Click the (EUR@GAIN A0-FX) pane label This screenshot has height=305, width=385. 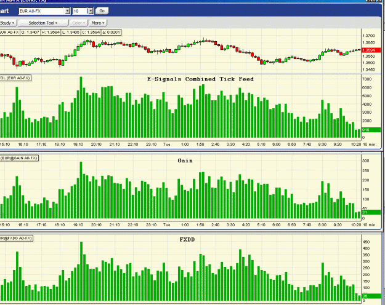[x=19, y=158]
